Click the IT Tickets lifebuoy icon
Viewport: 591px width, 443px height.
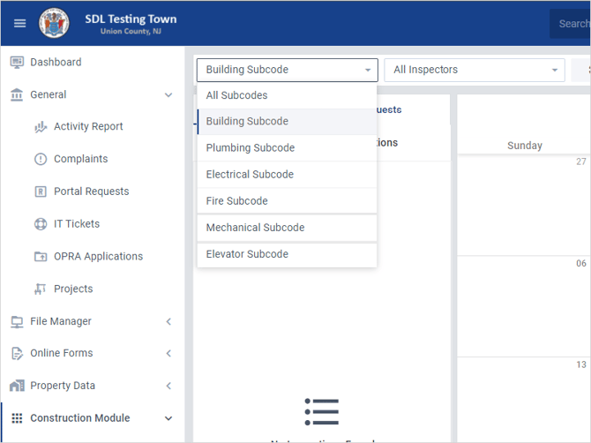coord(41,224)
